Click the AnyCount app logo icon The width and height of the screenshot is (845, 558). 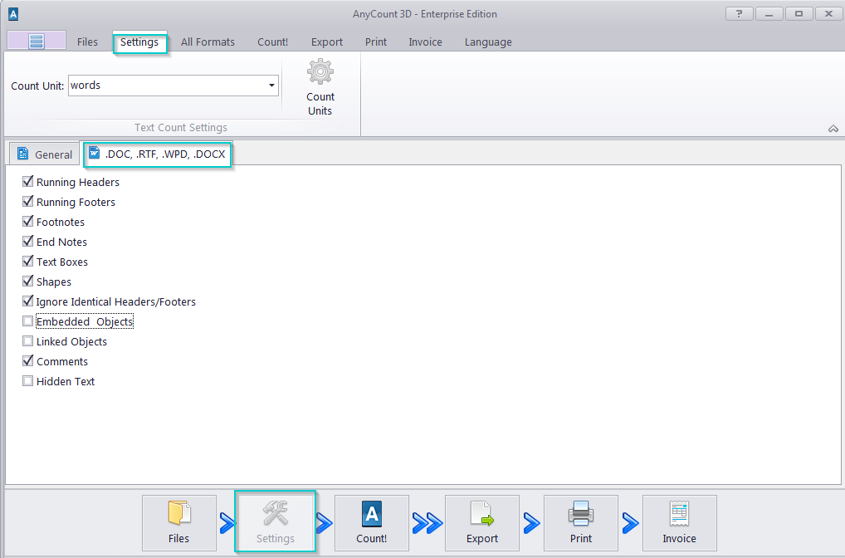[13, 14]
